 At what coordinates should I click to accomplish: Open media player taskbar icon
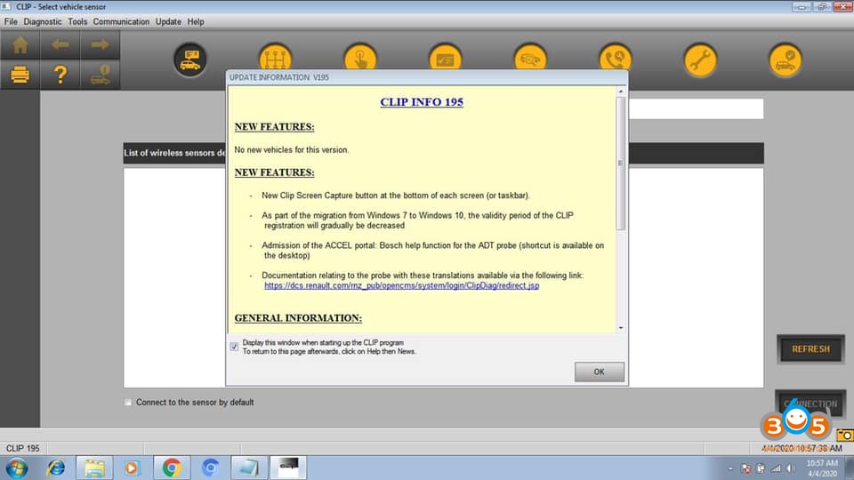132,468
